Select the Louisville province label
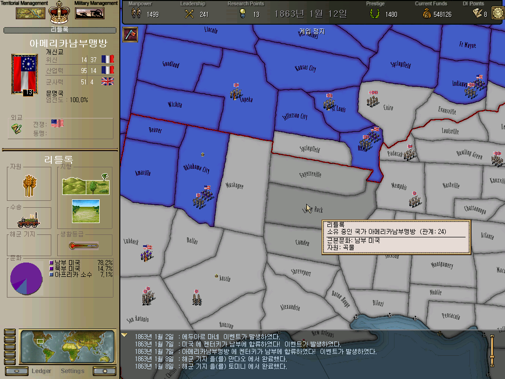505x379 pixels. pyautogui.click(x=450, y=131)
